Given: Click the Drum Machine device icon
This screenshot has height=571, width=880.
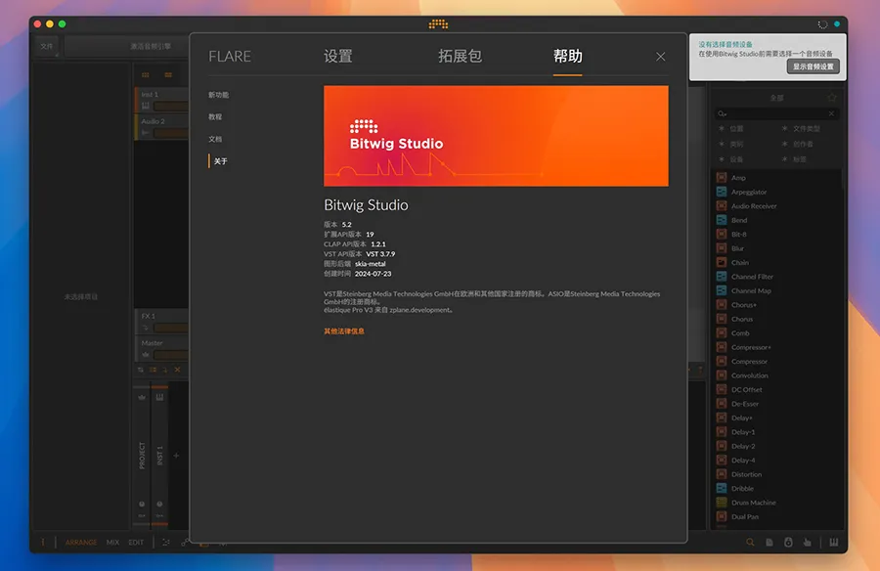Looking at the screenshot, I should (722, 503).
